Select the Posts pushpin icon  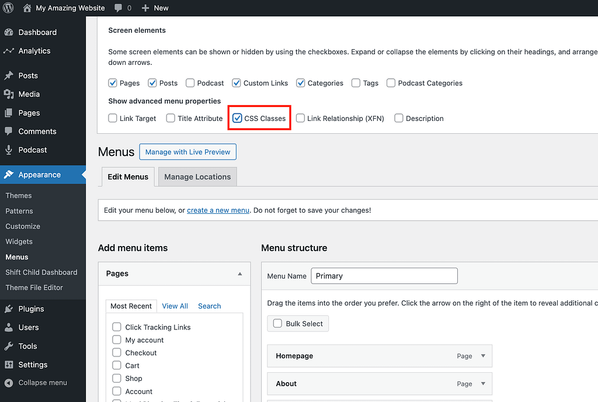[x=11, y=75]
